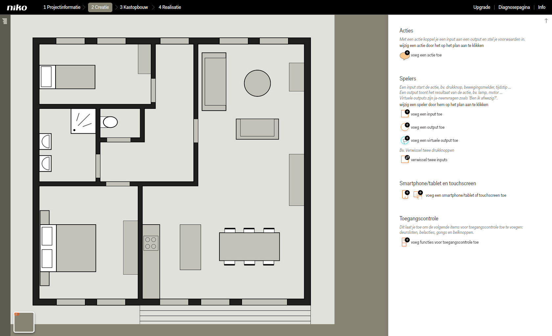Click the add smartphone/tablet icon
552x336 pixels.
point(406,194)
